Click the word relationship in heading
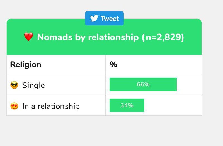 point(113,37)
